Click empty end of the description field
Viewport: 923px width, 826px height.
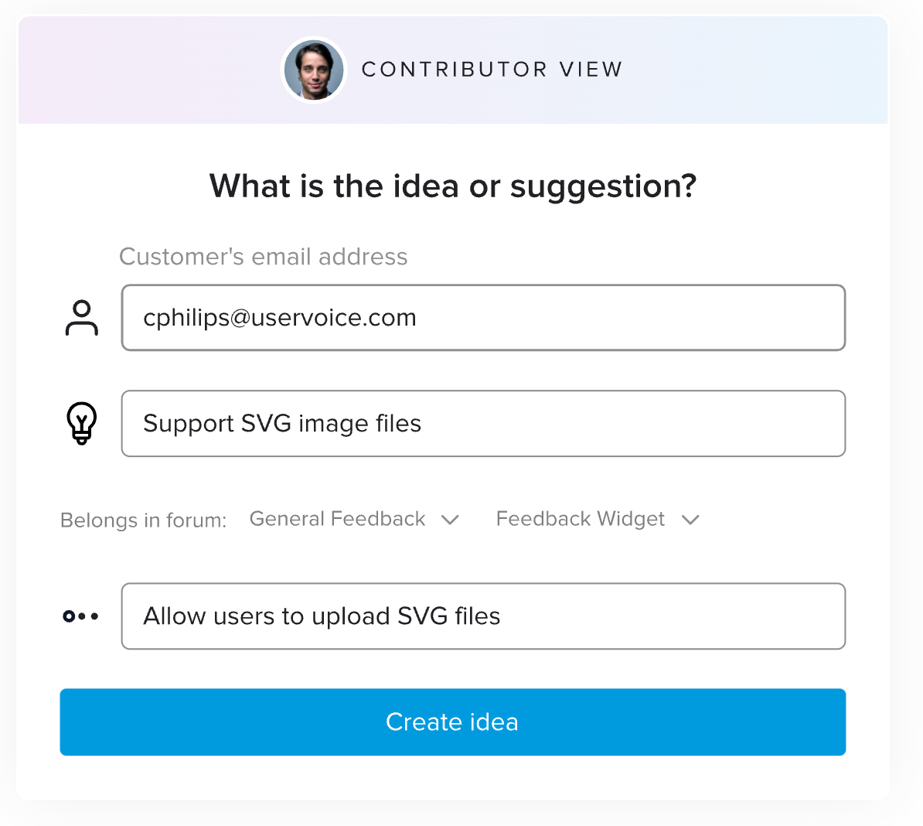(x=671, y=616)
